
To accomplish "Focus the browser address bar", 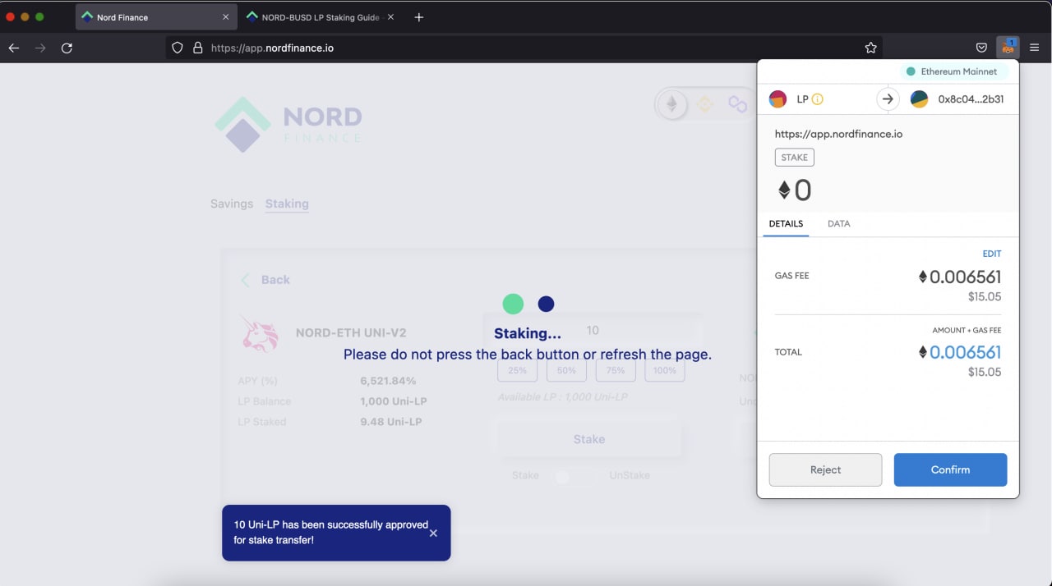I will click(526, 48).
